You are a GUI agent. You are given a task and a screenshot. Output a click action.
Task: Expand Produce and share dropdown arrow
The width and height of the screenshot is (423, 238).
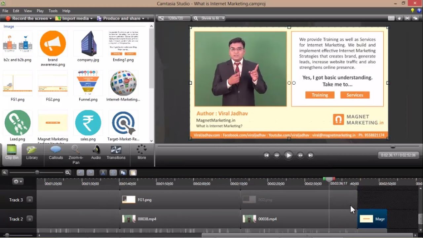pyautogui.click(x=143, y=19)
